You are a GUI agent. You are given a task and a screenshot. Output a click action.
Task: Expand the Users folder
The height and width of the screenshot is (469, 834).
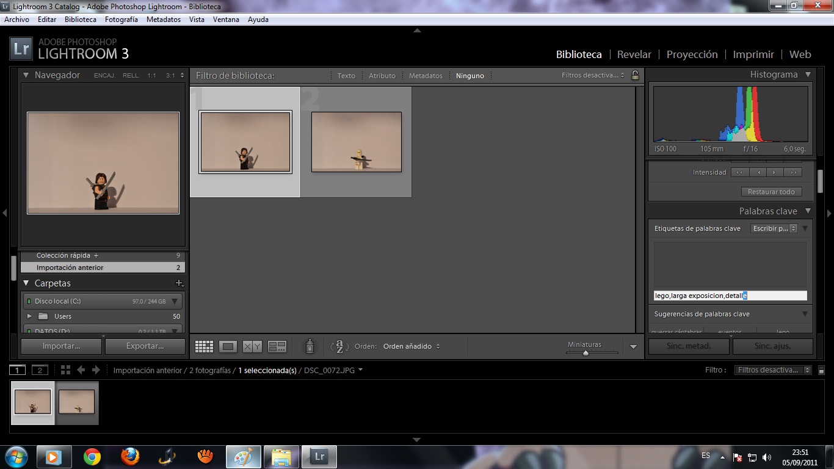pyautogui.click(x=29, y=316)
